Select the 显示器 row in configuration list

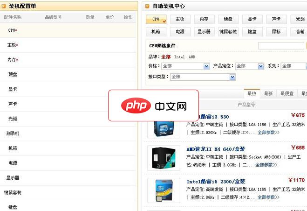(68, 178)
